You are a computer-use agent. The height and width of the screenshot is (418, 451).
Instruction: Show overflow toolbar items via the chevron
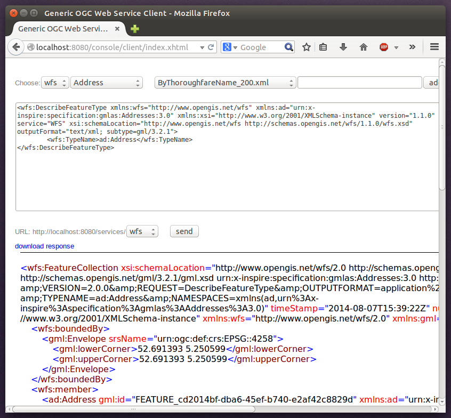(412, 47)
